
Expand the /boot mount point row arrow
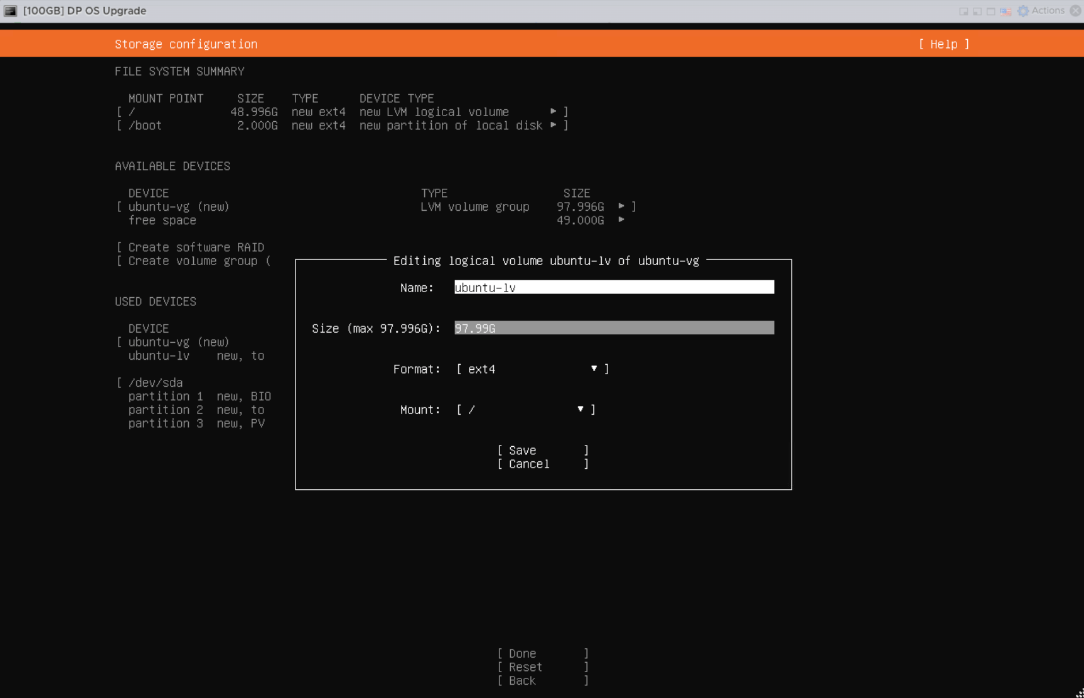click(x=554, y=125)
